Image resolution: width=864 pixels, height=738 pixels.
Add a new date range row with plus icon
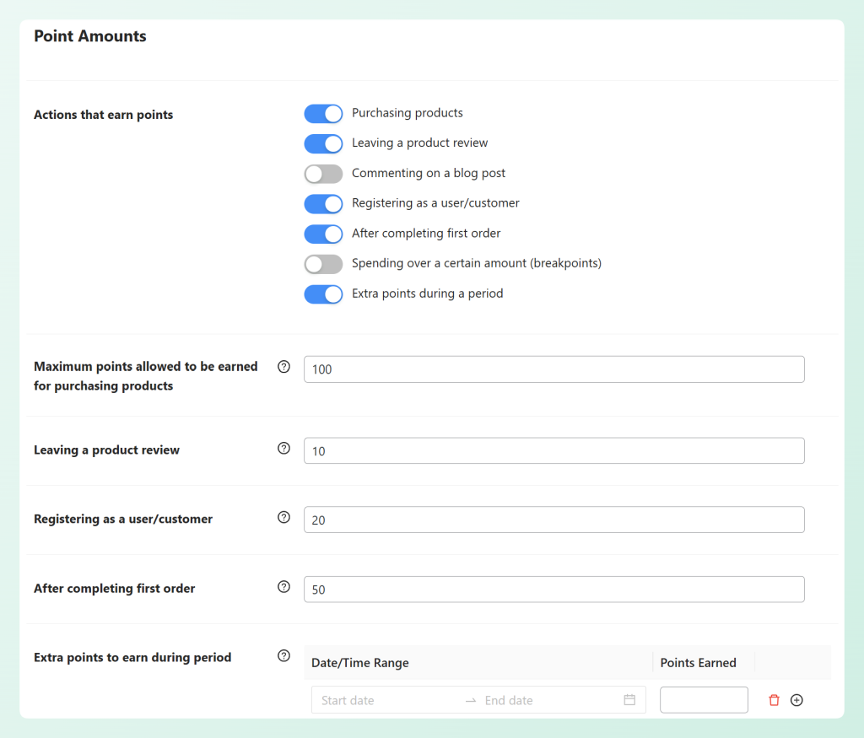tap(796, 700)
